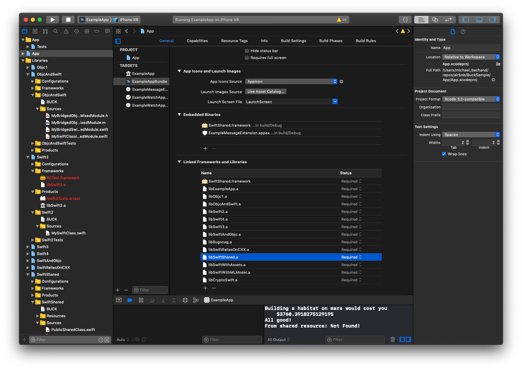This screenshot has height=370, width=522.
Task: Show the Quick Help inspector icon
Action: pyautogui.click(x=463, y=31)
